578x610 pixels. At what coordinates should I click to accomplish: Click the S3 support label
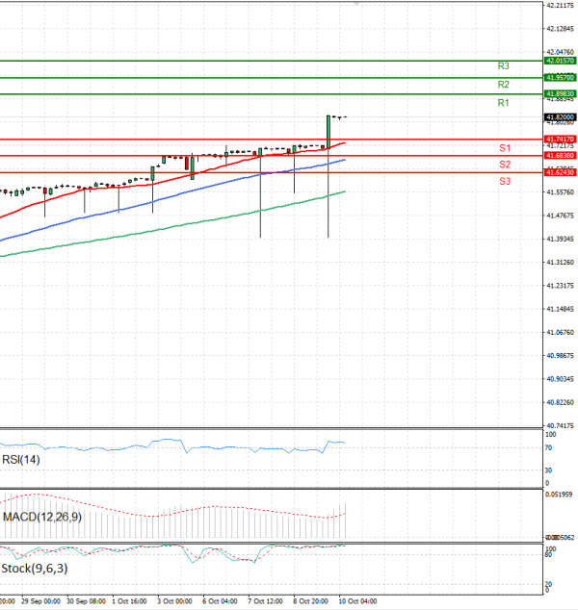[505, 181]
